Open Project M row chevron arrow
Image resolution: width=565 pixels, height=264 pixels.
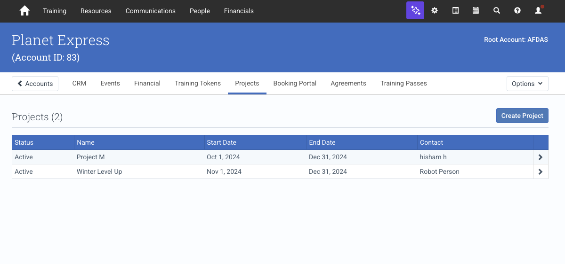pyautogui.click(x=541, y=157)
